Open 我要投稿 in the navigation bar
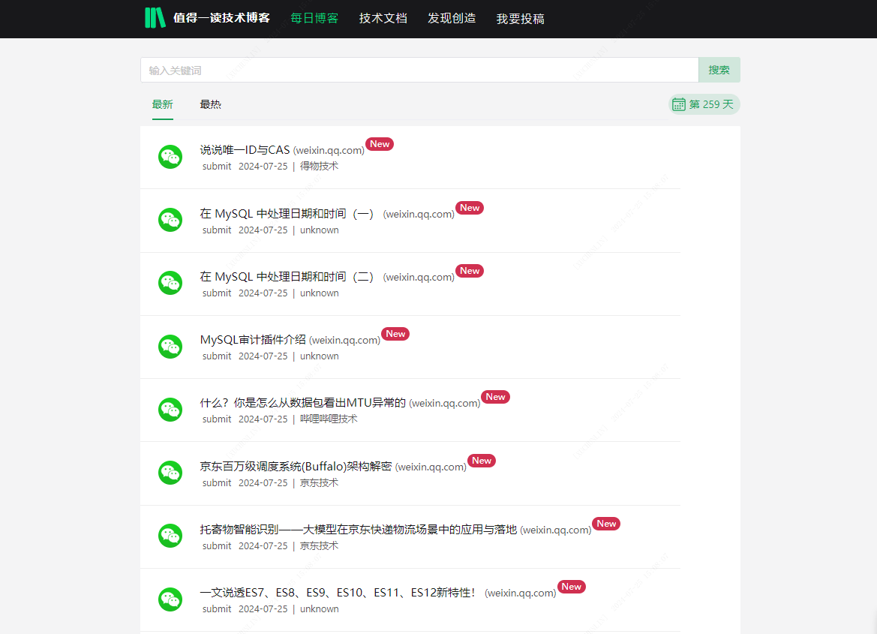Viewport: 877px width, 634px height. [521, 19]
